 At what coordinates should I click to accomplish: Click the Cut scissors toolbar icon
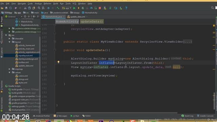point(25,8)
